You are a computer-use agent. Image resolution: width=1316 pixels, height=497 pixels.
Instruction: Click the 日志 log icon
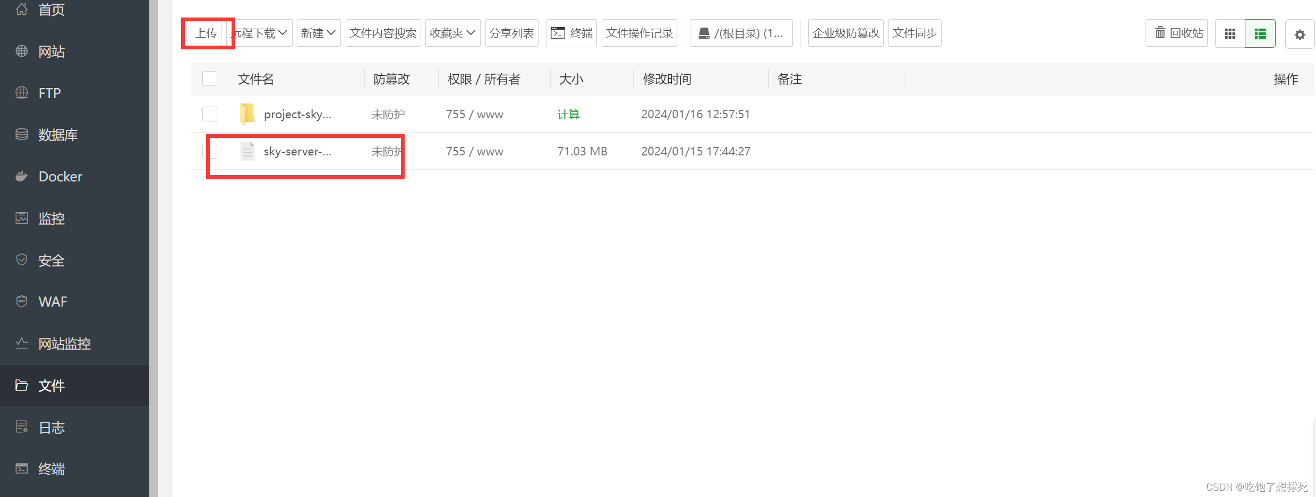point(22,427)
